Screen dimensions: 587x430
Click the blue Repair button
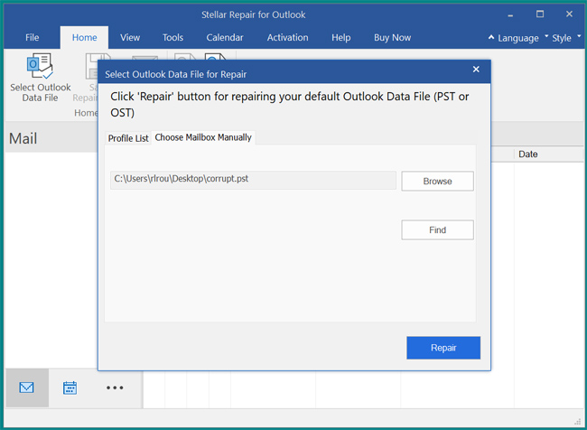coord(443,348)
